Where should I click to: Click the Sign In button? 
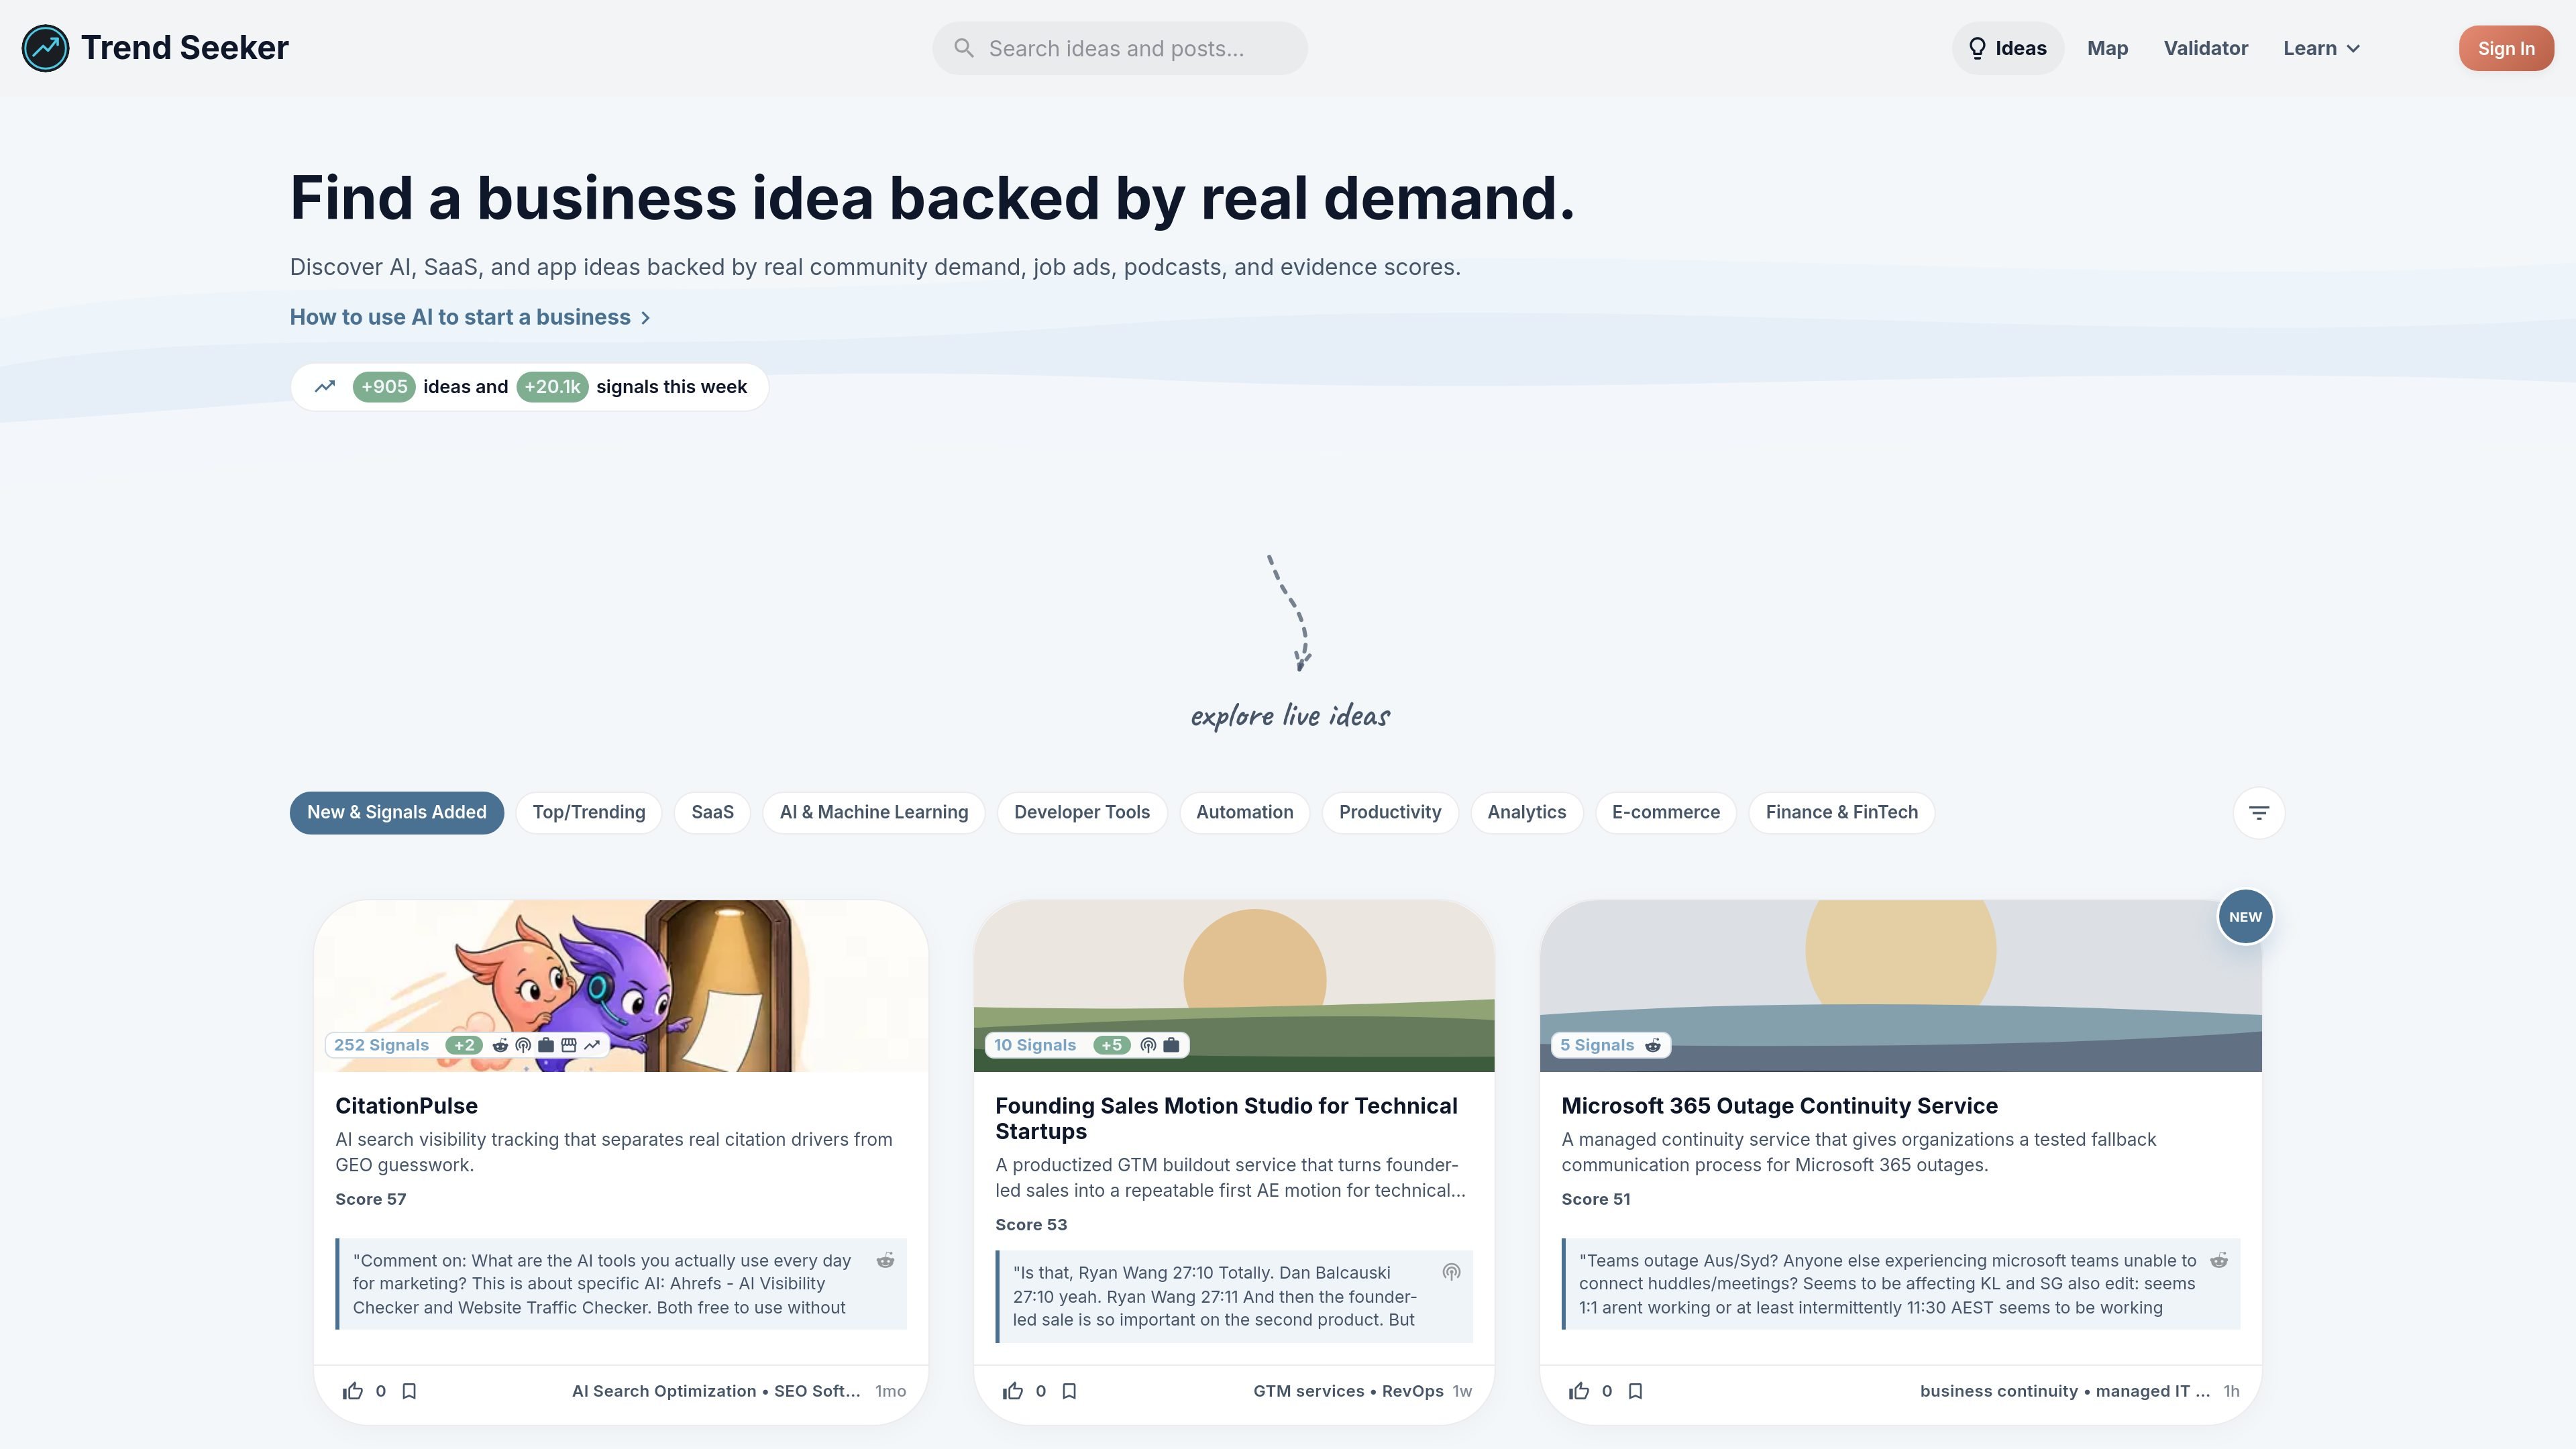[x=2505, y=48]
